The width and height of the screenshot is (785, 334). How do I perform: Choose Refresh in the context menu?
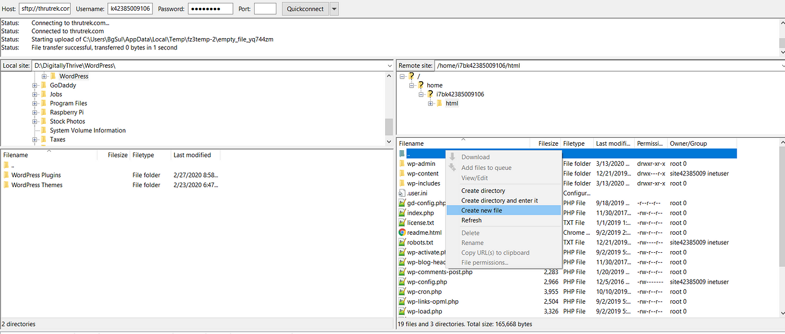(471, 220)
